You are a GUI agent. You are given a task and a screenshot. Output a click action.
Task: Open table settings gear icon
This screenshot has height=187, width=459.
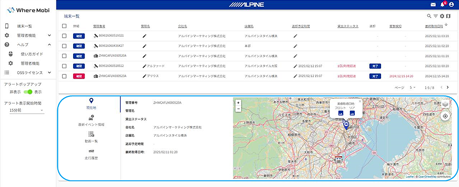[442, 16]
